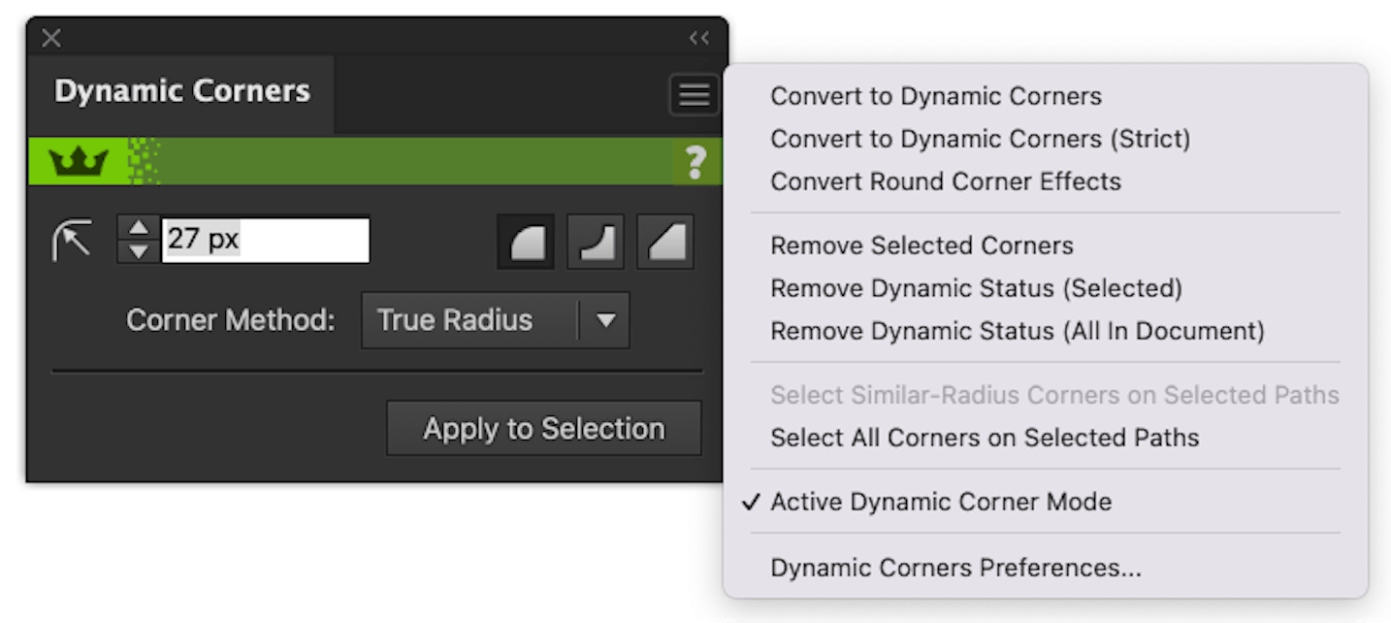Increase radius with the up stepper arrow
This screenshot has width=1391, height=623.
(x=139, y=227)
